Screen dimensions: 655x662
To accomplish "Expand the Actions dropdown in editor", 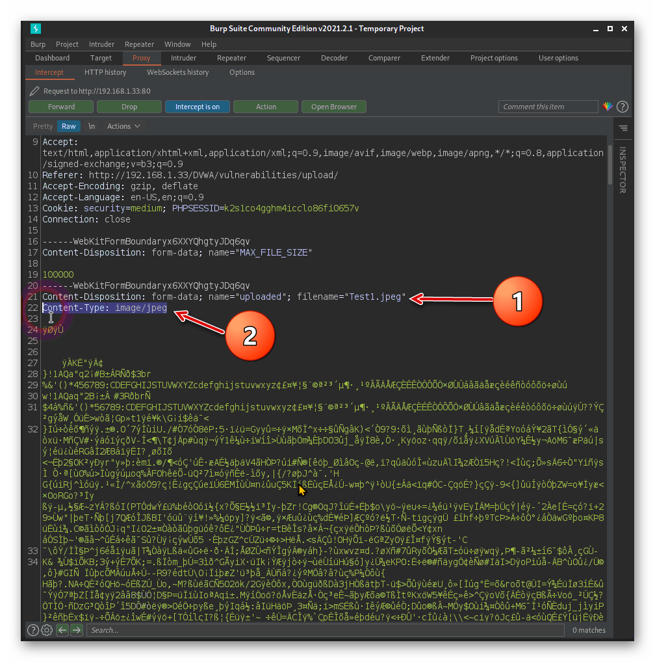I will point(123,126).
